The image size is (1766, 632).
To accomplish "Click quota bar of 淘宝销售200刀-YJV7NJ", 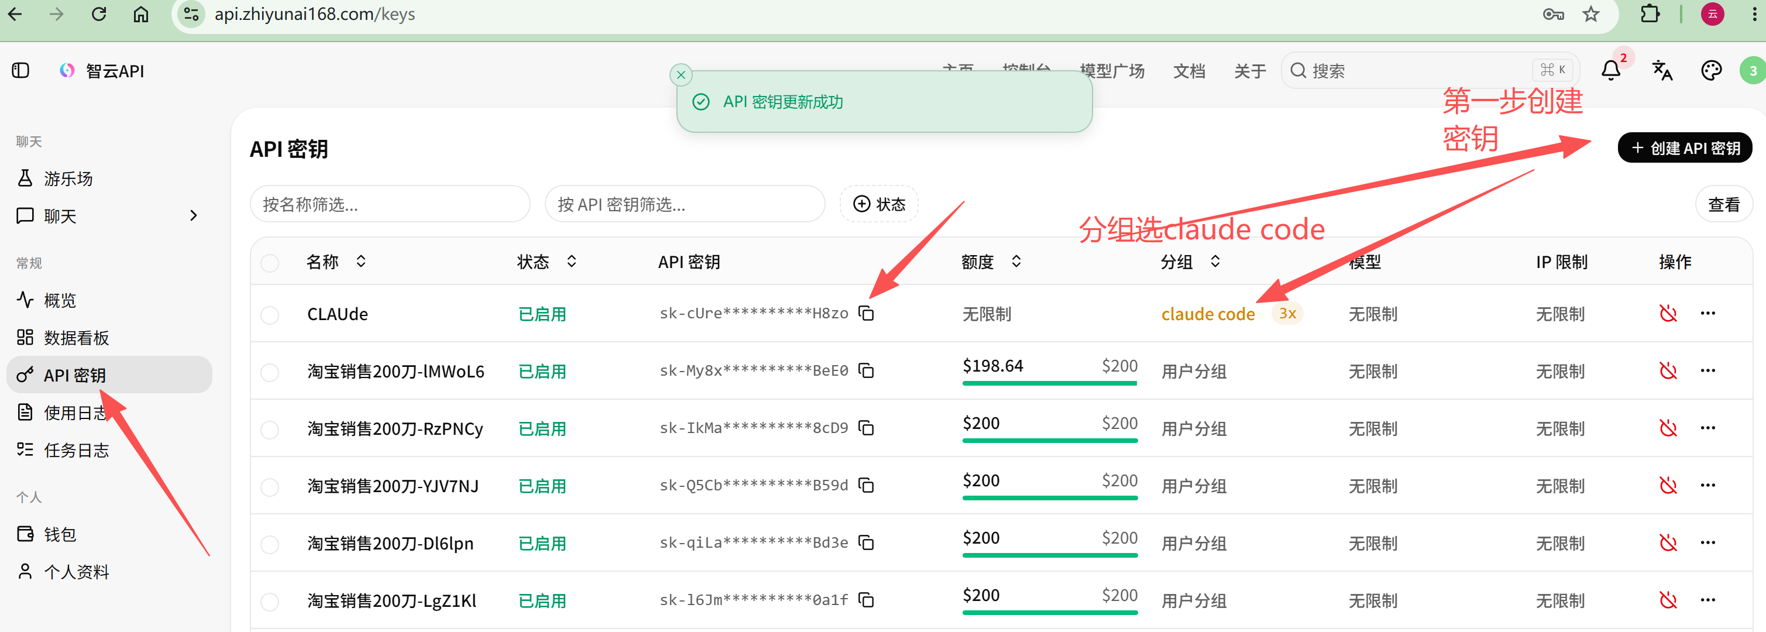I will pos(1050,497).
